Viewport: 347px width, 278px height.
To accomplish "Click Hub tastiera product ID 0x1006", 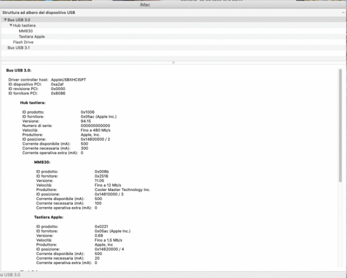I will tap(87, 112).
